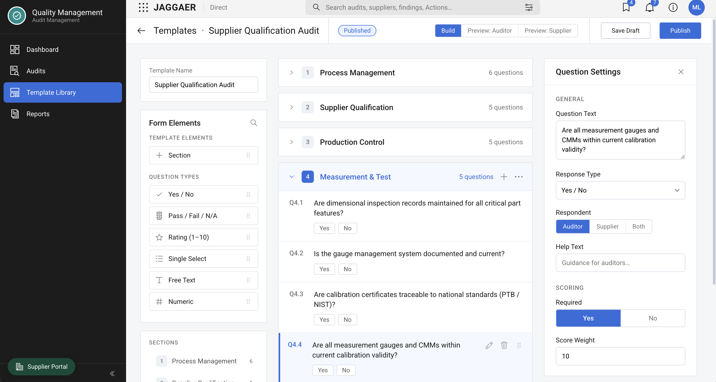Viewport: 716px width, 382px height.
Task: Grab the Yes / No element drag handle
Action: click(248, 194)
